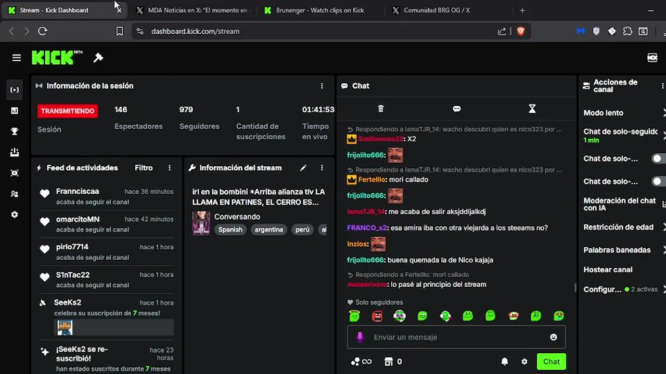This screenshot has width=666, height=374.
Task: Expand Chat de solo-seguidores 1 min option
Action: [623, 136]
